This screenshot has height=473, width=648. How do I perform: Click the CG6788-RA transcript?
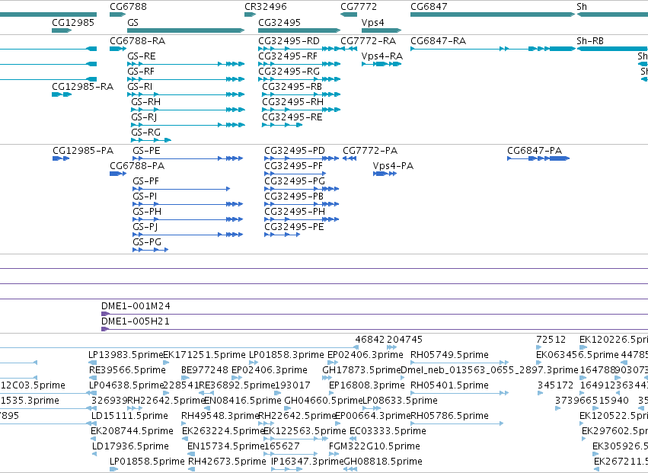(118, 49)
